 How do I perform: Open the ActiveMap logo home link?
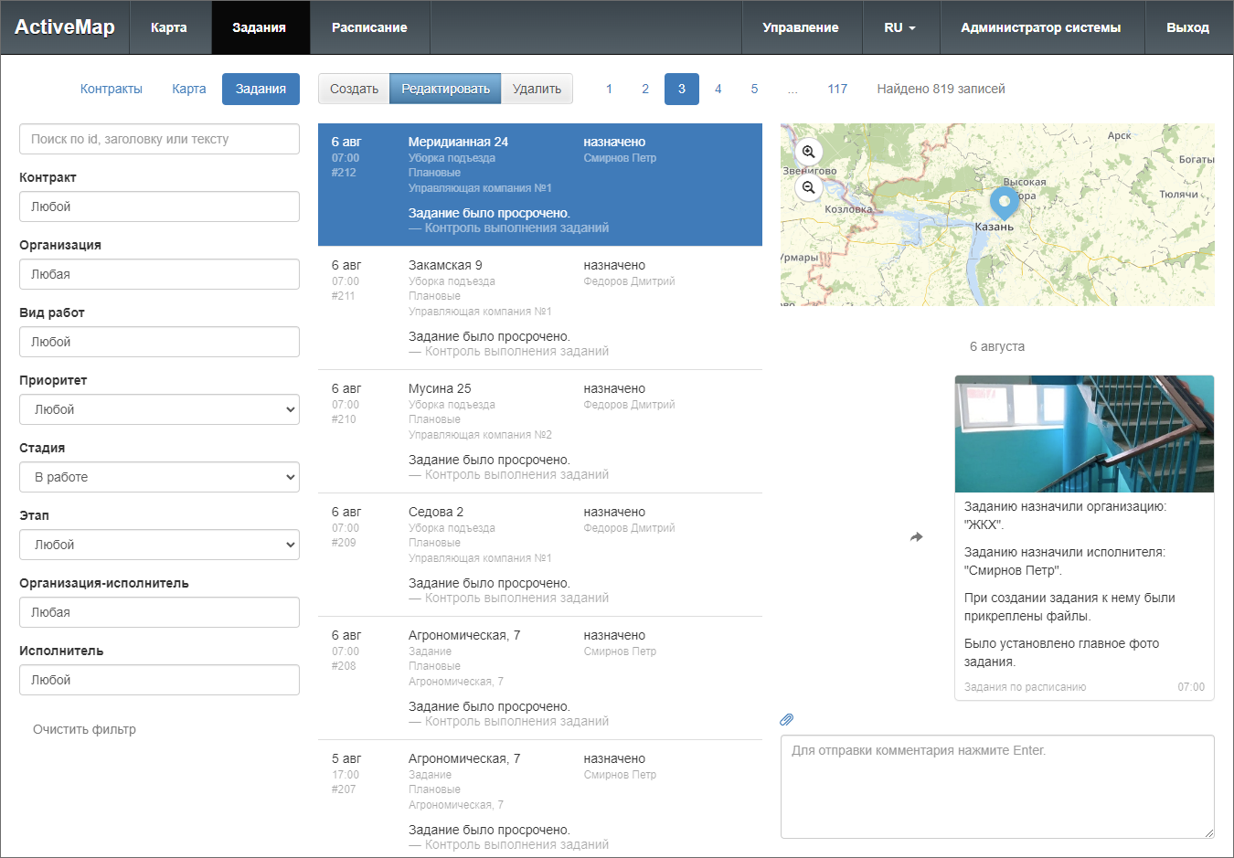[65, 27]
